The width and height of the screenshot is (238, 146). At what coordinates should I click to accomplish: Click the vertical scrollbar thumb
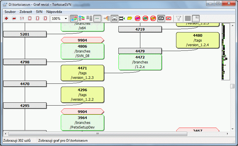point(233,86)
